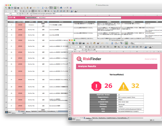Open Font Color dropdown arrow in front window
The image size is (162, 126).
coord(152,47)
